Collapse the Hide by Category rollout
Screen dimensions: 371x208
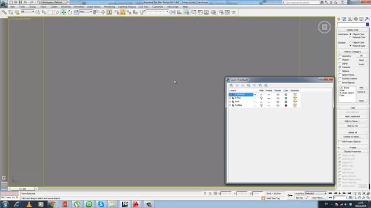(352, 51)
